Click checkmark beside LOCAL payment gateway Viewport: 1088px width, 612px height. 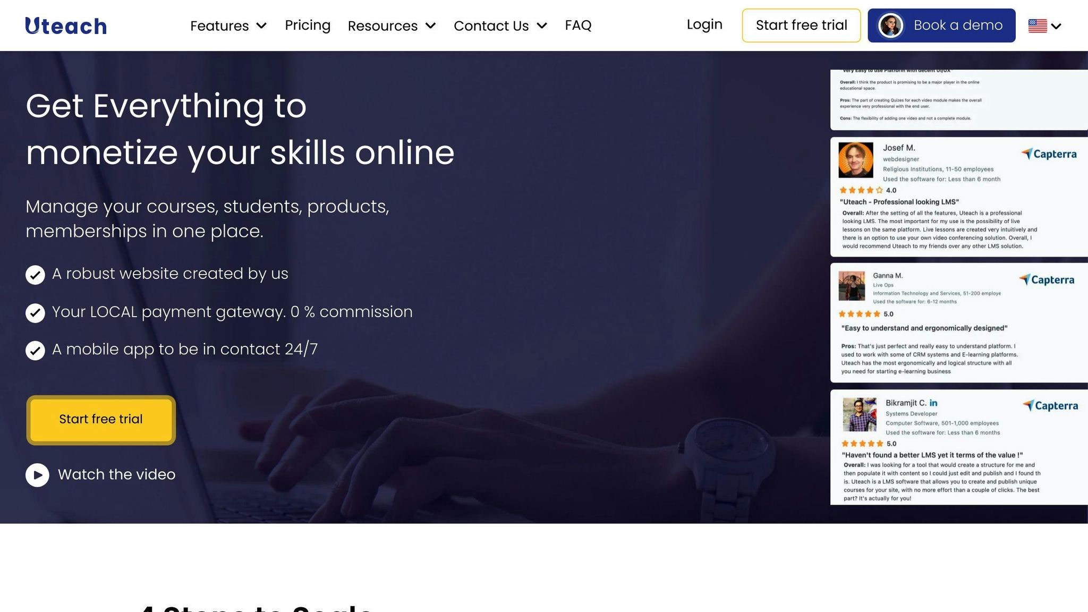pyautogui.click(x=35, y=313)
